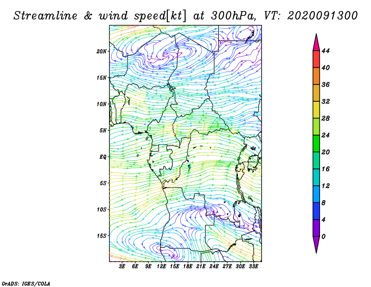The image size is (371, 287).
Task: Click the 18E longitude tick label
Action: (x=187, y=266)
